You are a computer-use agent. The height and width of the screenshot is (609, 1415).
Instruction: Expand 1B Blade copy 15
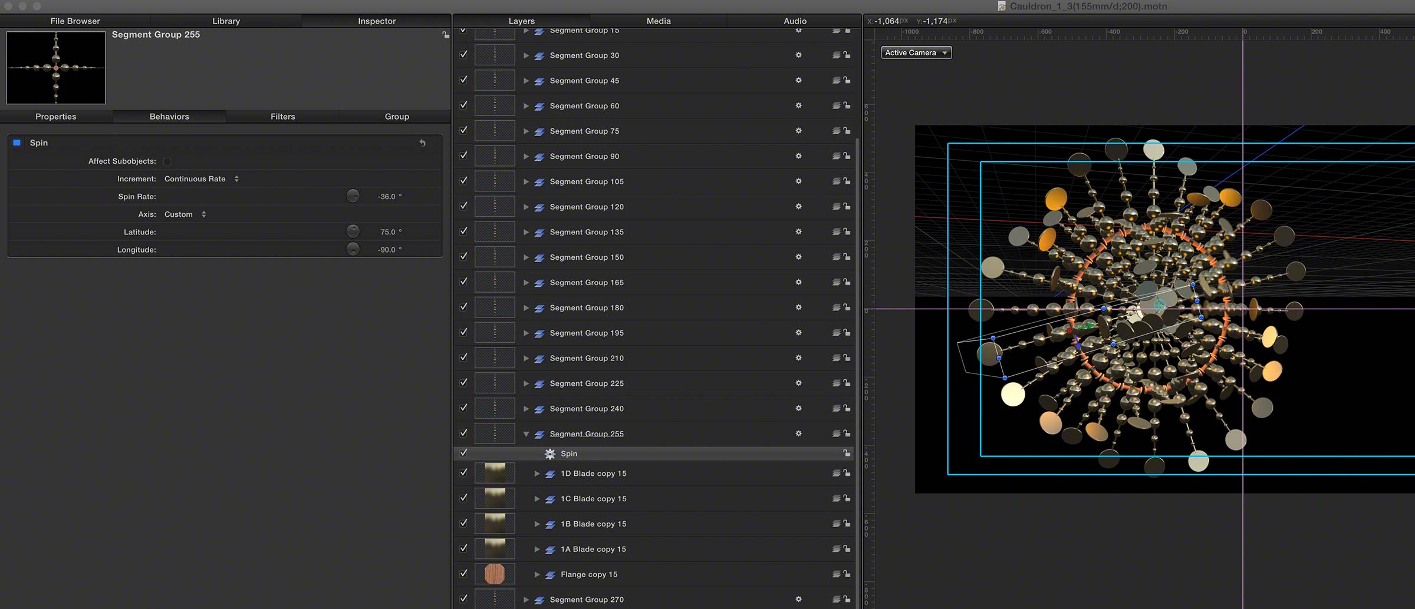coord(537,524)
